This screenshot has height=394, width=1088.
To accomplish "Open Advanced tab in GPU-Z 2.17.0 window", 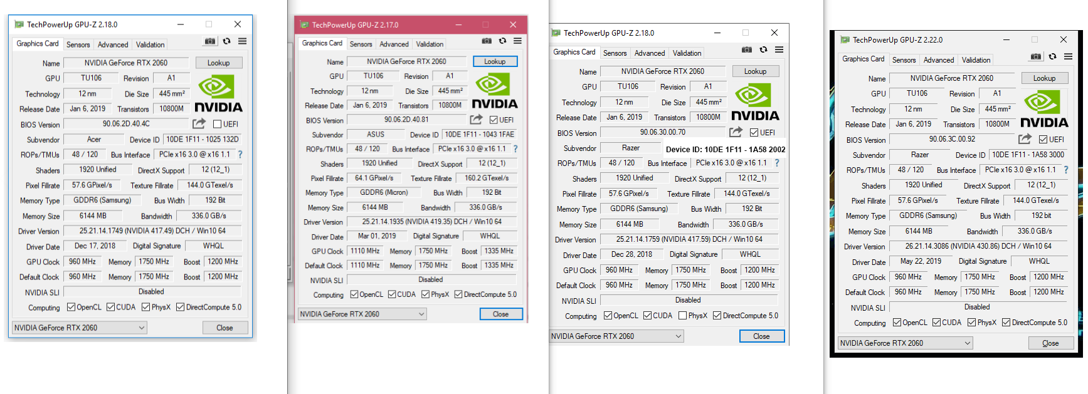I will 394,44.
